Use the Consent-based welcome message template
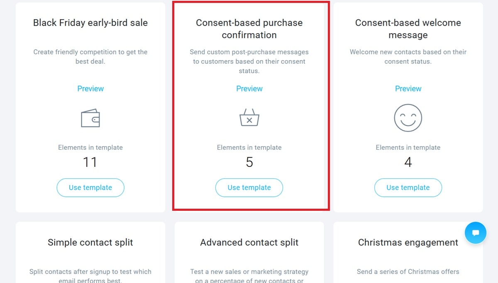The image size is (498, 283). click(408, 188)
